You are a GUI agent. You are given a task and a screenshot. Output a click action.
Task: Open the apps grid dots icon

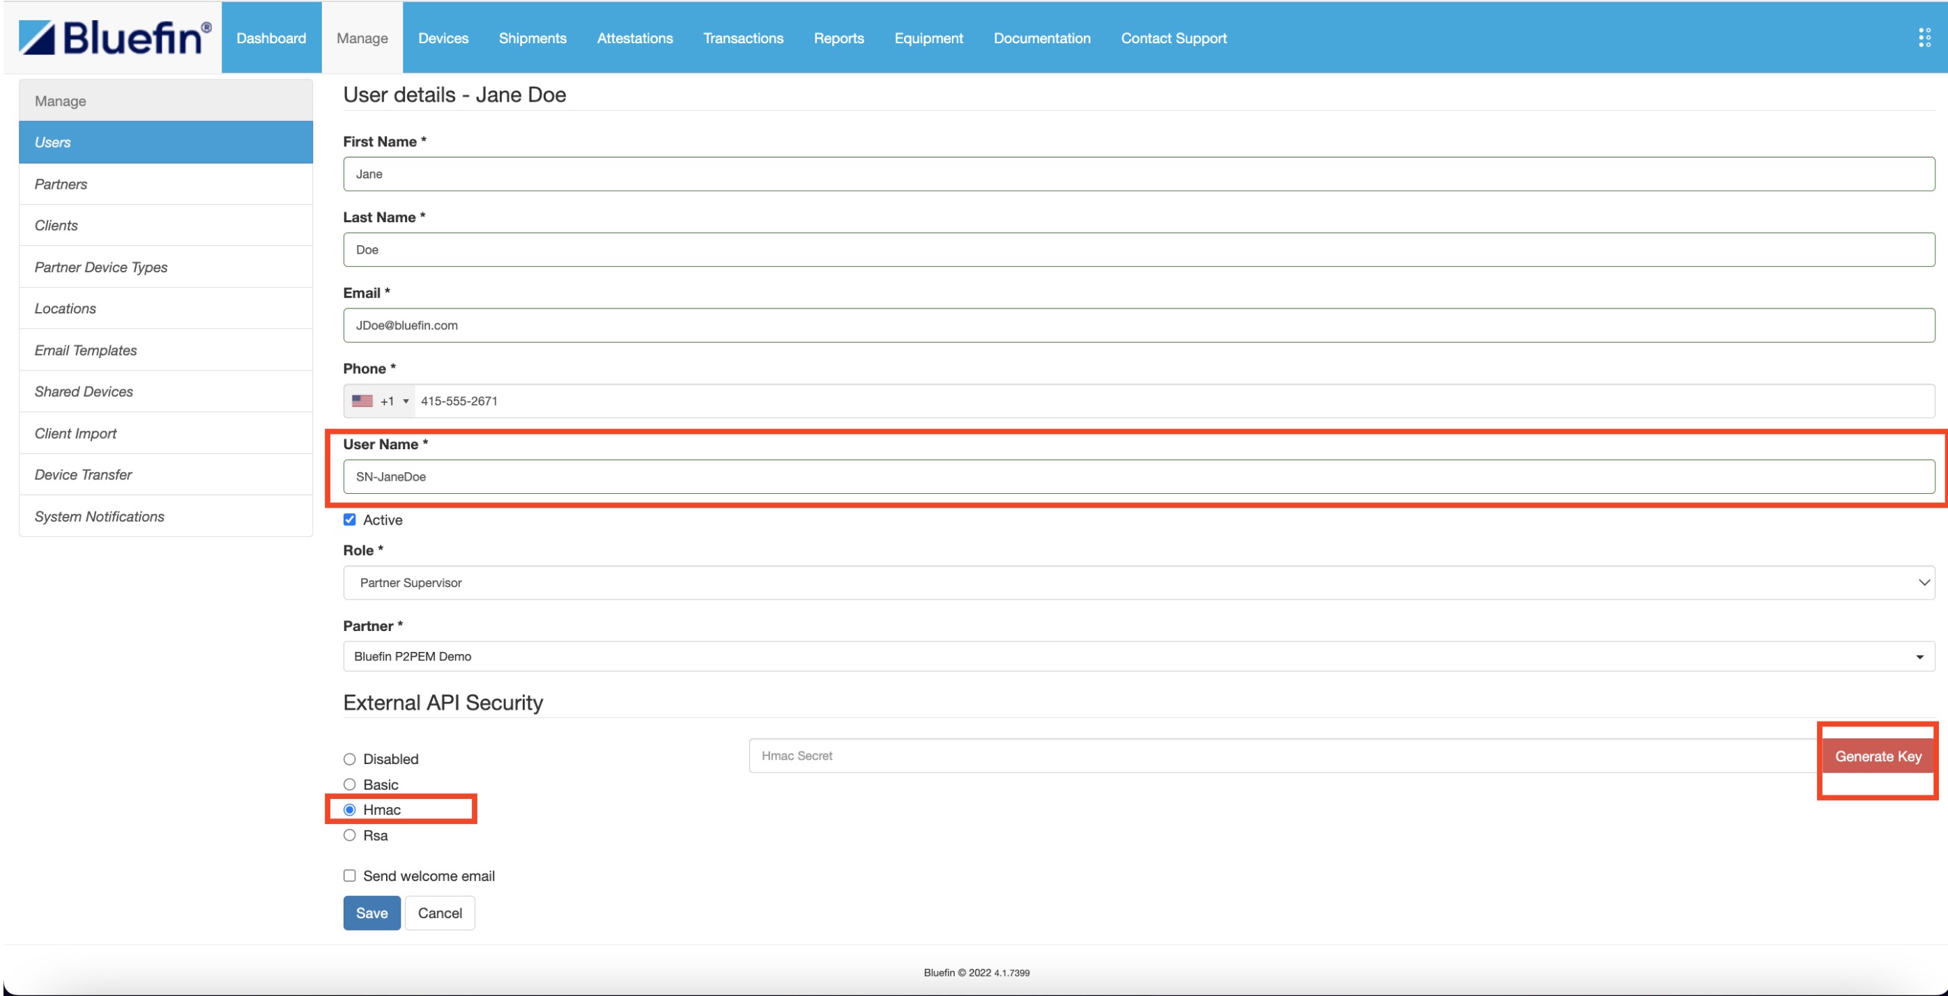point(1924,38)
